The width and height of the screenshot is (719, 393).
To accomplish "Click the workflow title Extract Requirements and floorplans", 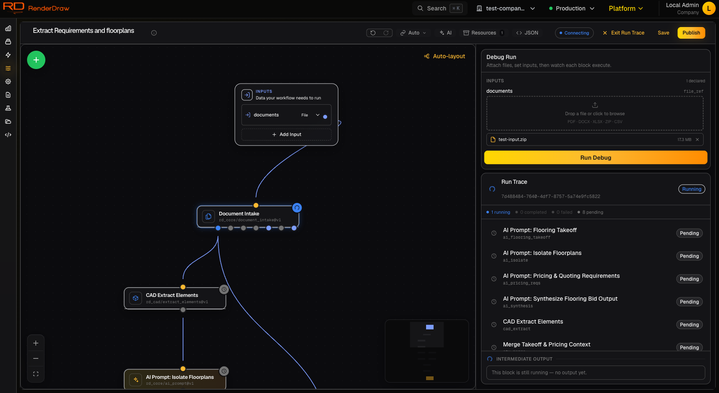I will pyautogui.click(x=84, y=31).
